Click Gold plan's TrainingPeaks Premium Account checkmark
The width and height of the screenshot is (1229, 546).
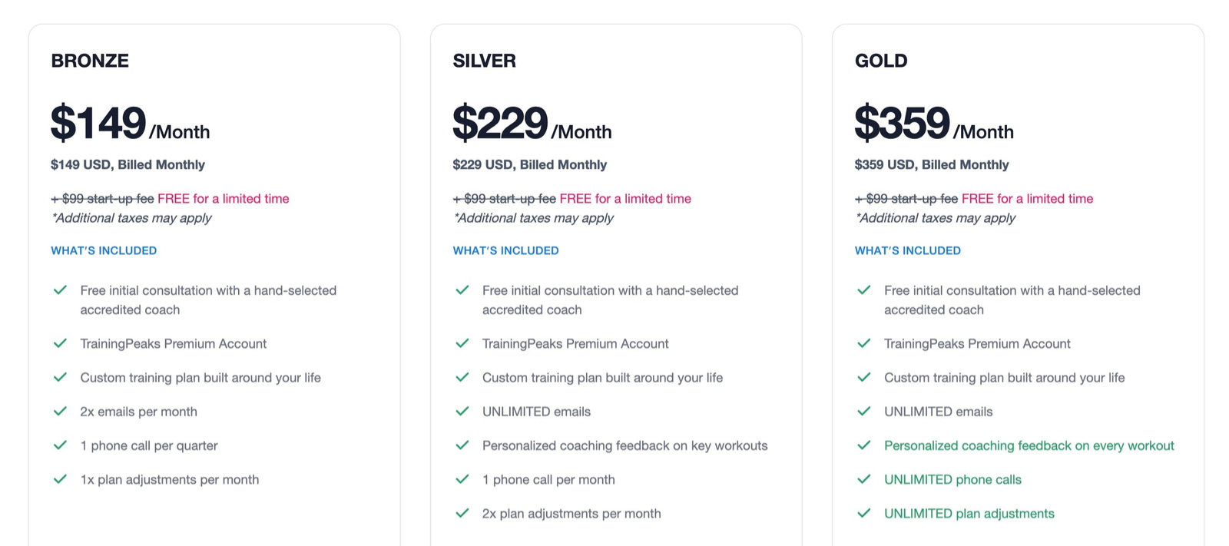[863, 343]
